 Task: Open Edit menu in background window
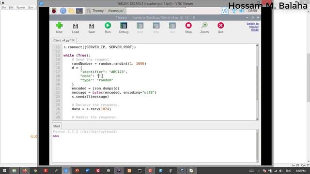(x=11, y=8)
